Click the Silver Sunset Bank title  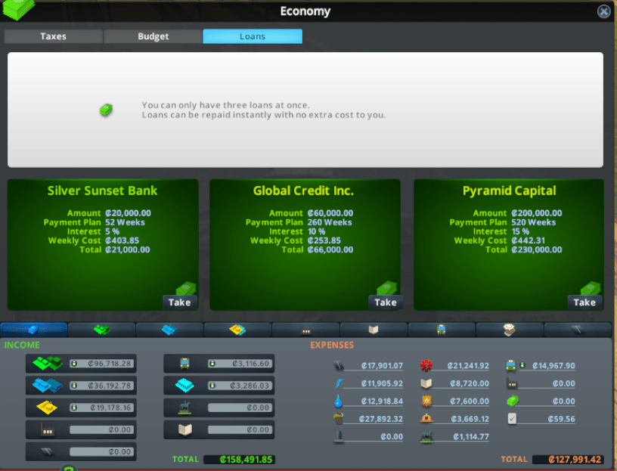(102, 191)
